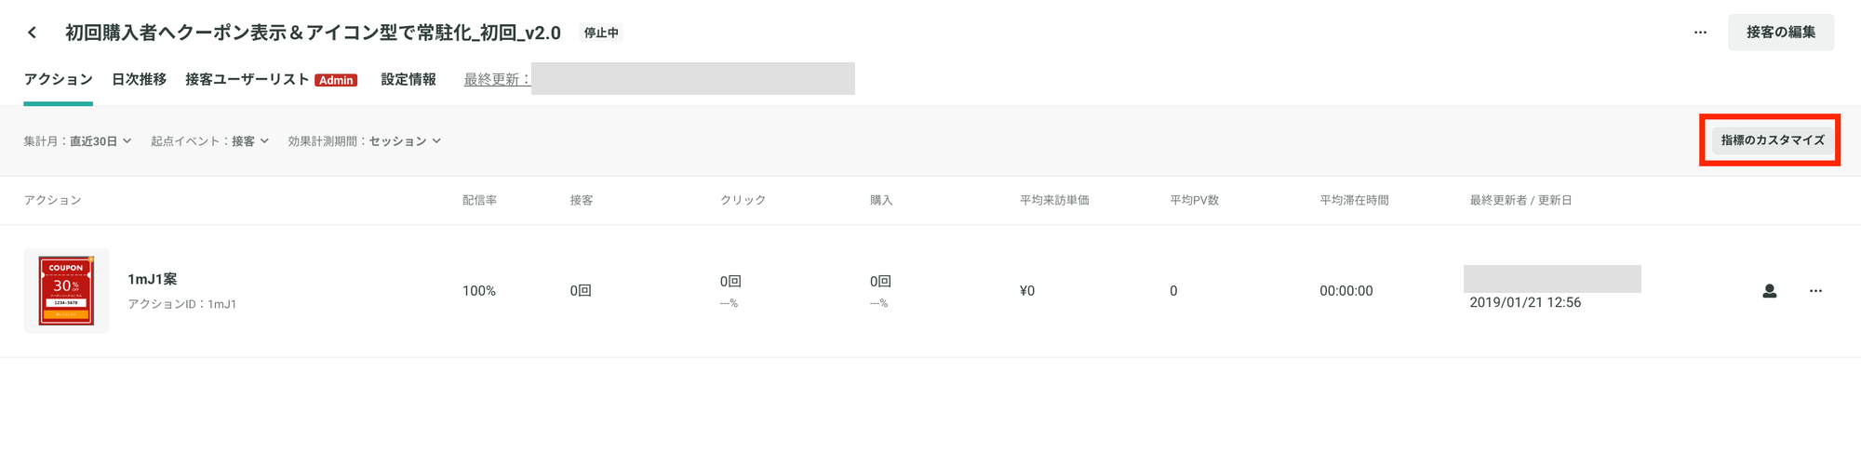Switch to the 接客ユーザーリスト tab
This screenshot has width=1861, height=464.
tap(247, 79)
